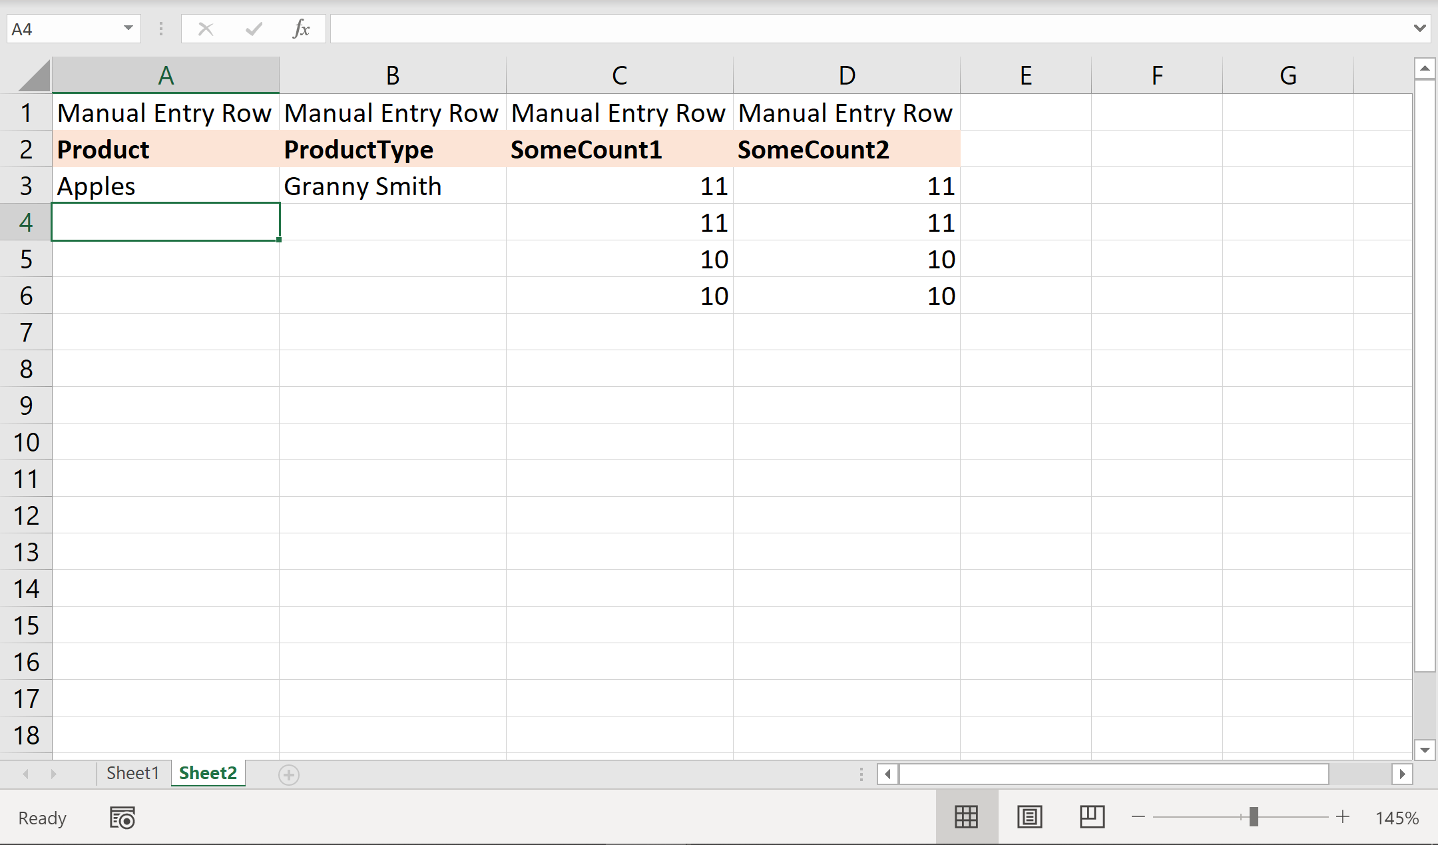Switch to Page Layout view
The image size is (1438, 845).
(1029, 817)
